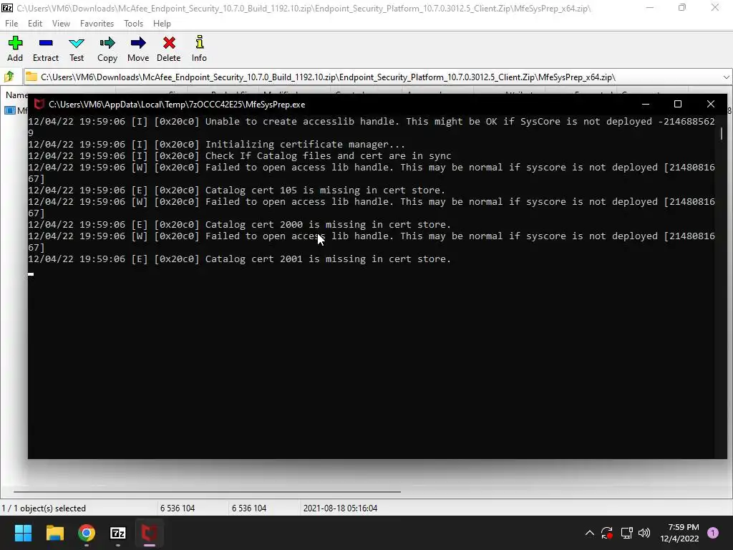Go up one folder level in 7-Zip
733x550 pixels.
coord(9,77)
